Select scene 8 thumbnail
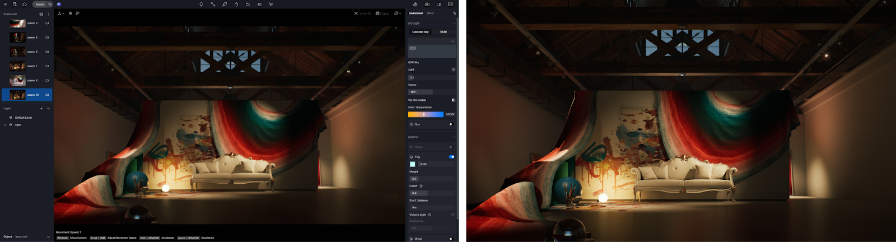896x242 pixels. point(17,81)
